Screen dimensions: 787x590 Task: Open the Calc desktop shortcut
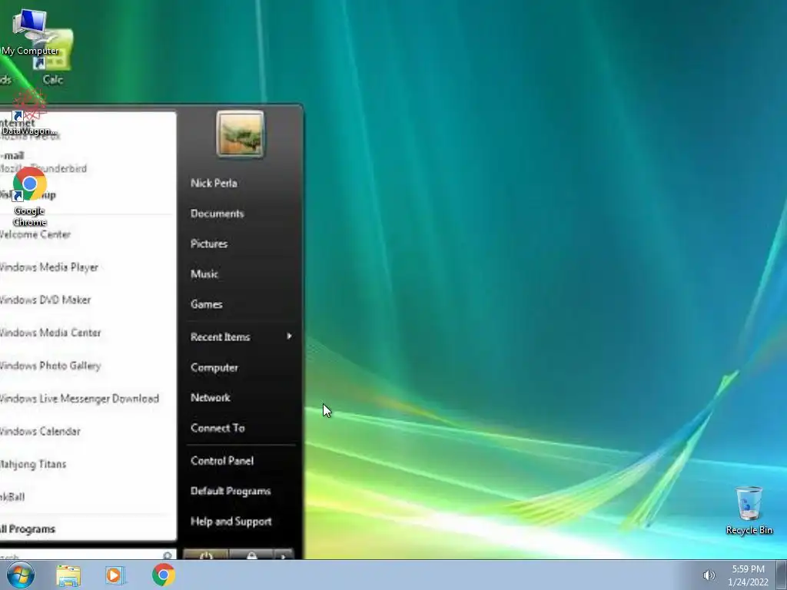point(53,58)
